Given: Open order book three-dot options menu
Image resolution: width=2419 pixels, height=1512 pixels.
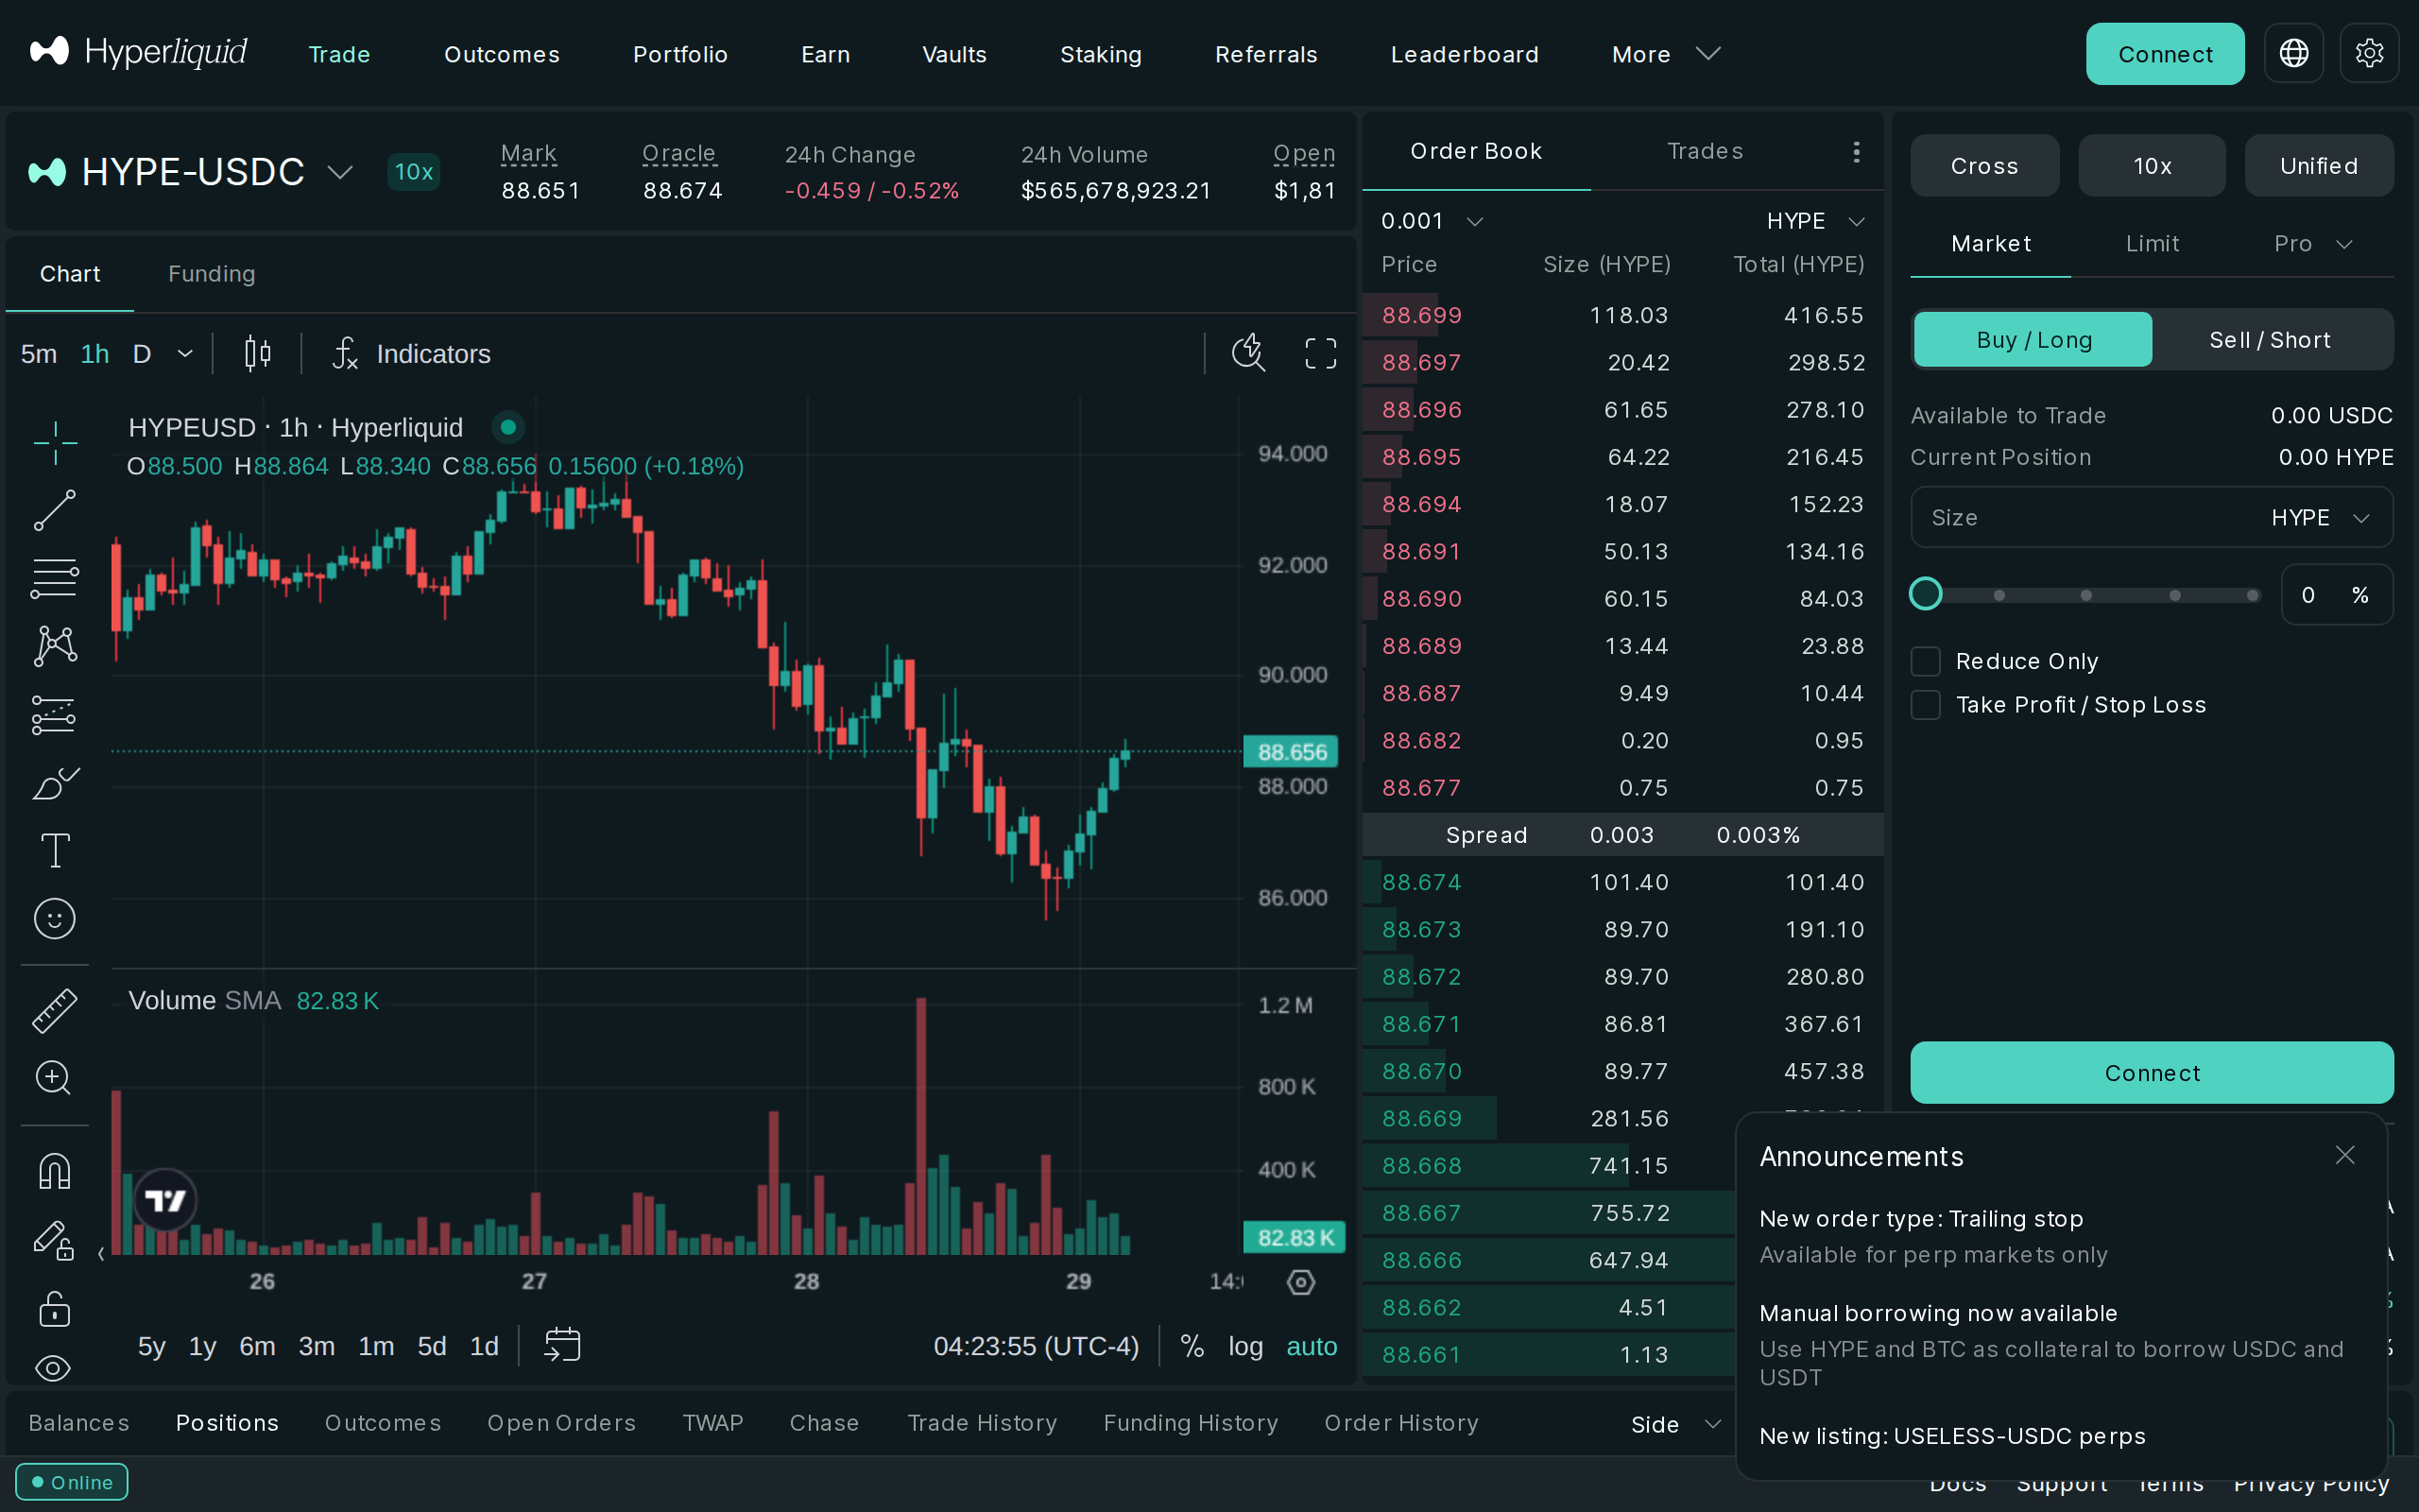Looking at the screenshot, I should point(1856,151).
